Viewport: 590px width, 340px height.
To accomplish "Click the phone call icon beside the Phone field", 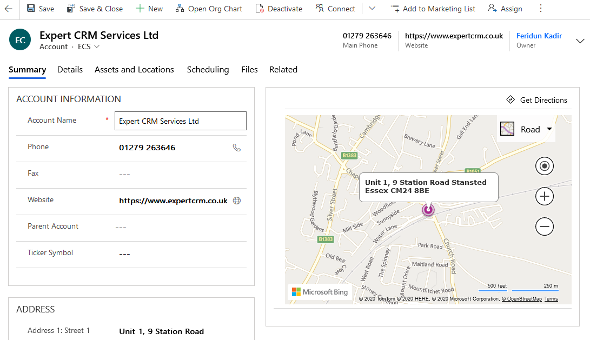I will pyautogui.click(x=236, y=148).
